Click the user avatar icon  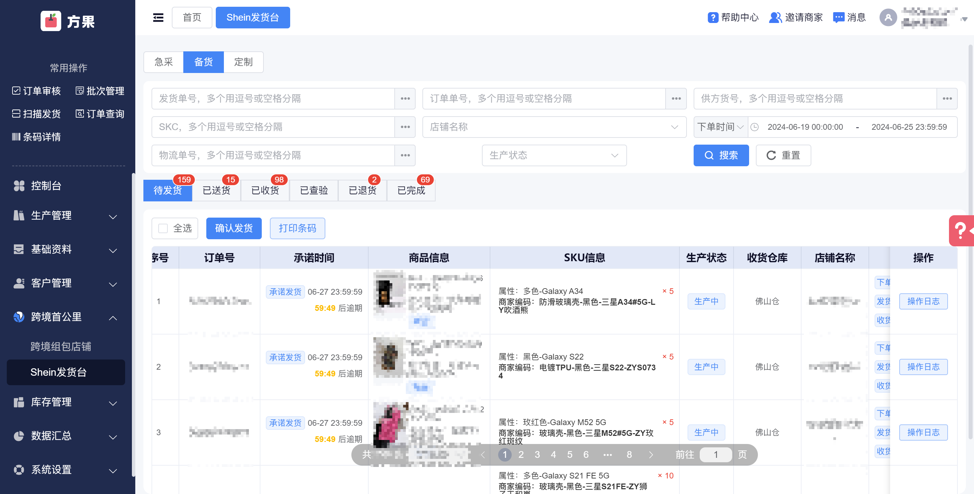point(888,17)
